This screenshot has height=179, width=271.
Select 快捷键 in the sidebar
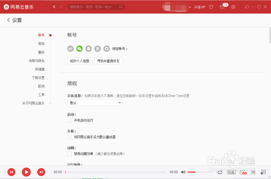(40, 69)
